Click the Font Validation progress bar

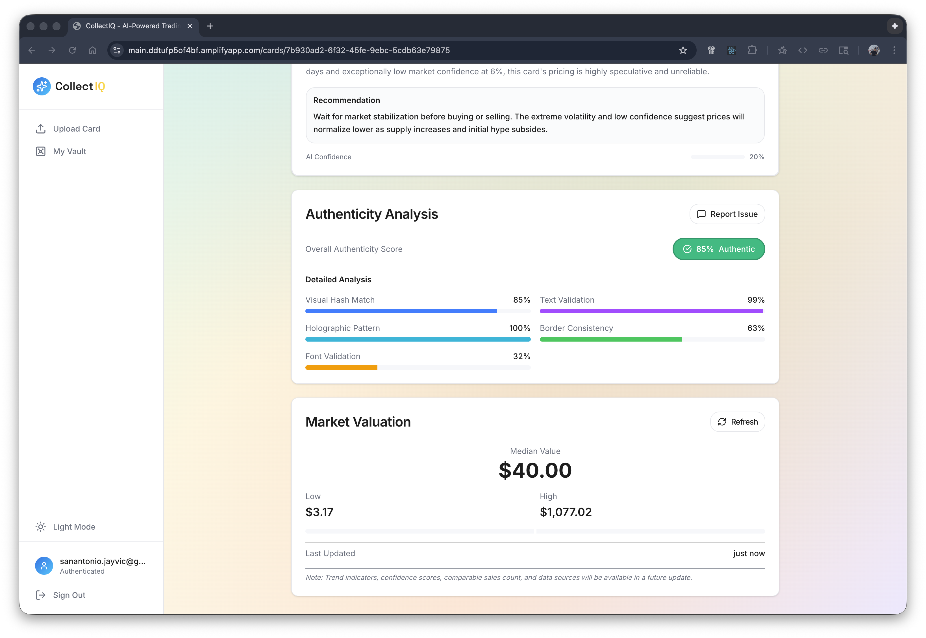coord(418,367)
